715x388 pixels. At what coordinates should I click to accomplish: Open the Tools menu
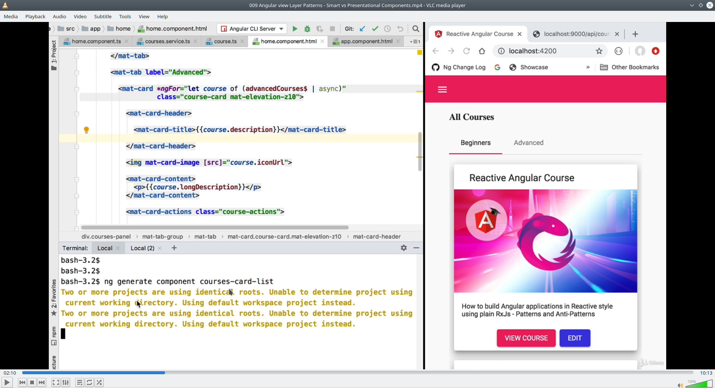point(125,16)
